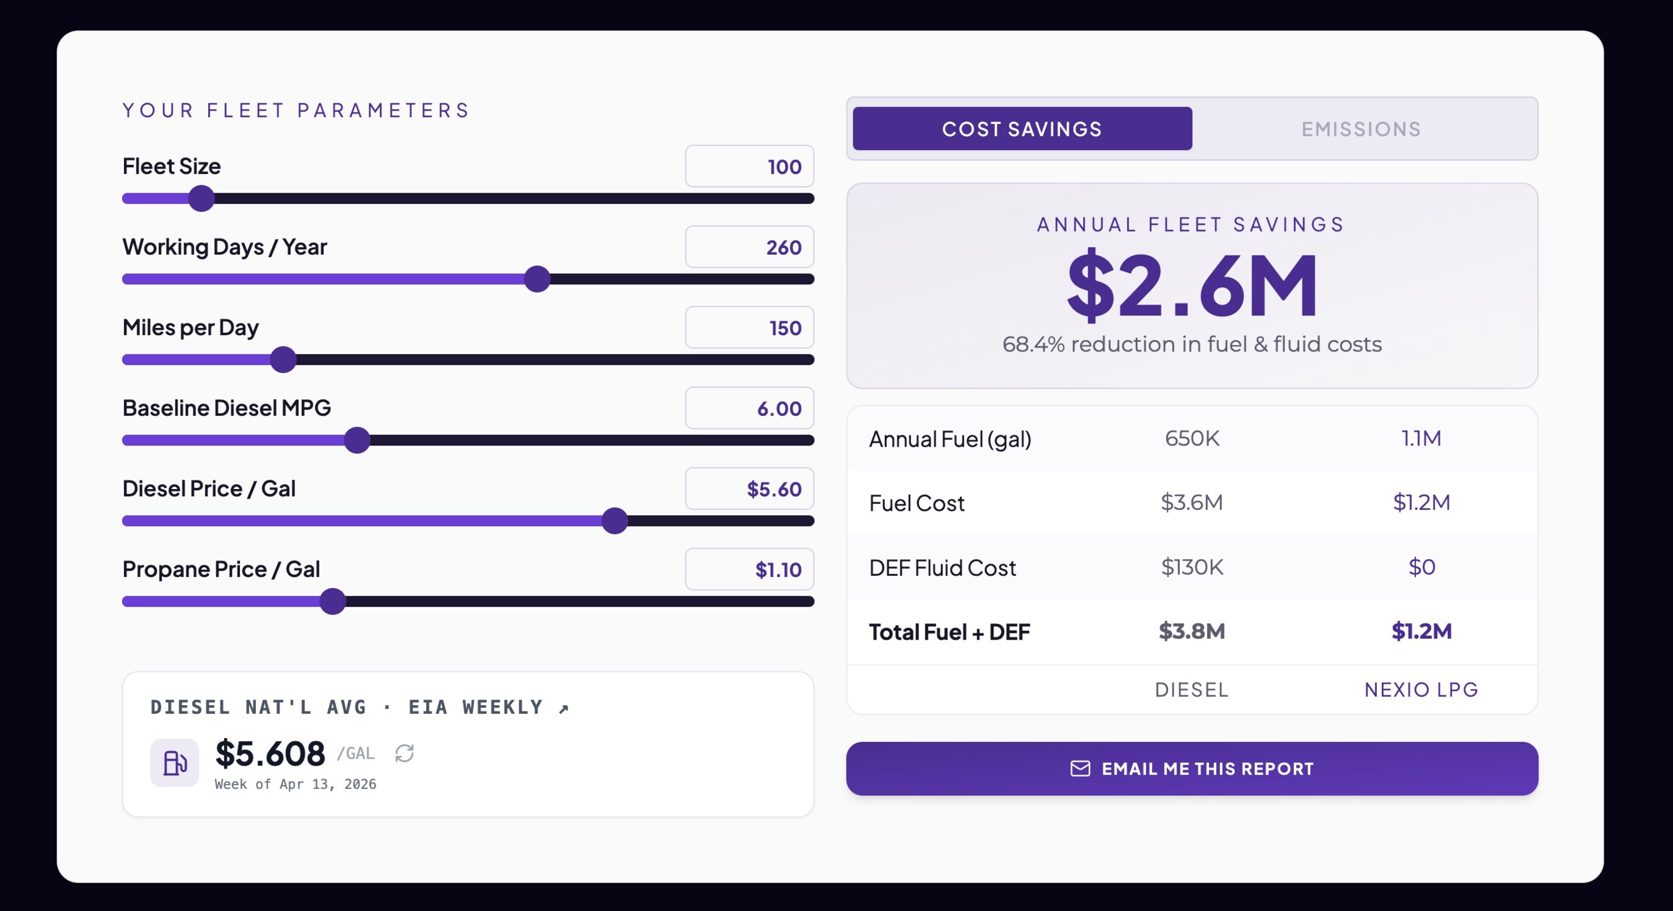This screenshot has width=1673, height=911.
Task: Focus the Fleet Size value field
Action: point(749,166)
